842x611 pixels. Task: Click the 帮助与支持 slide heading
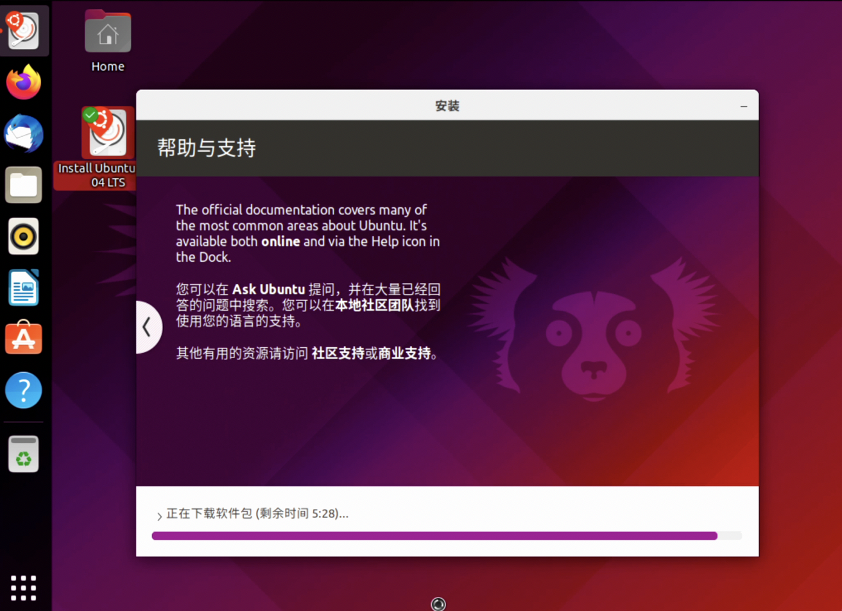pyautogui.click(x=207, y=148)
